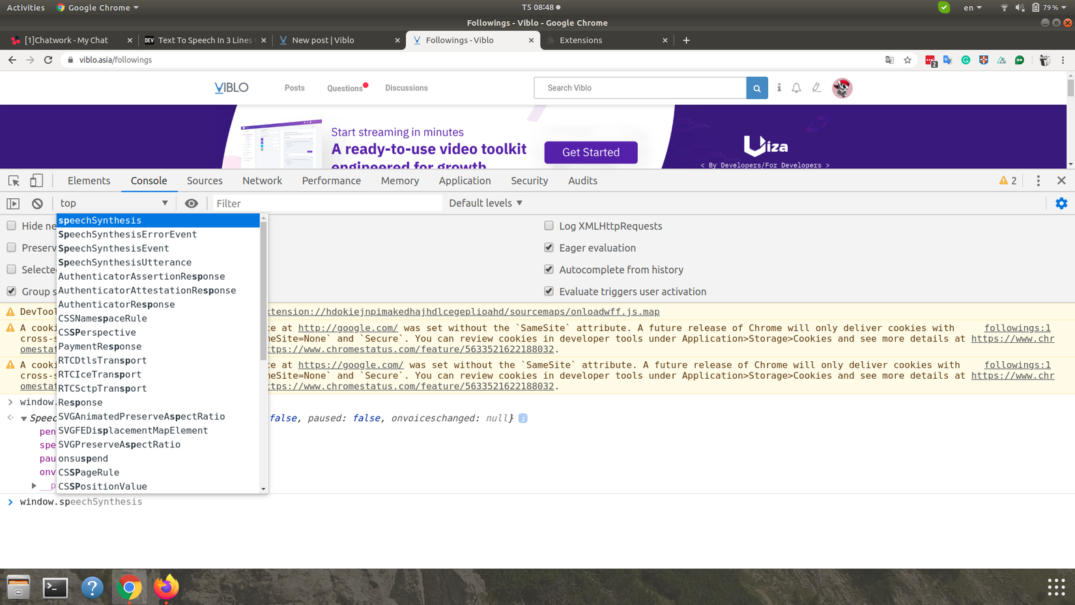
Task: Open the red LastPass extension icon
Action: point(930,61)
